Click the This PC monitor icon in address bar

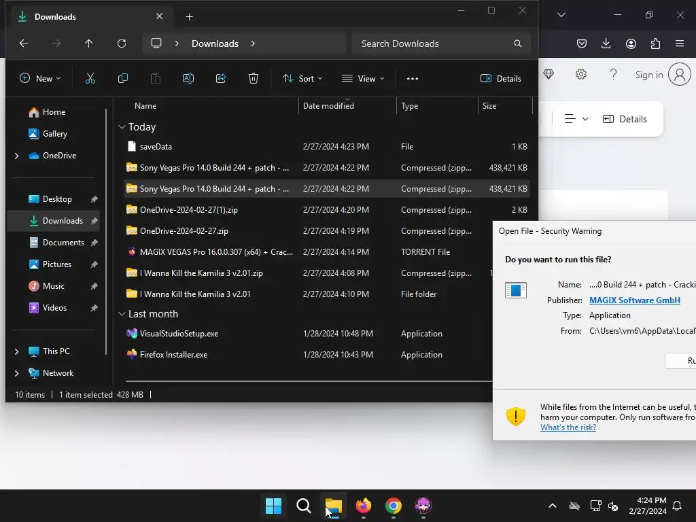(156, 43)
